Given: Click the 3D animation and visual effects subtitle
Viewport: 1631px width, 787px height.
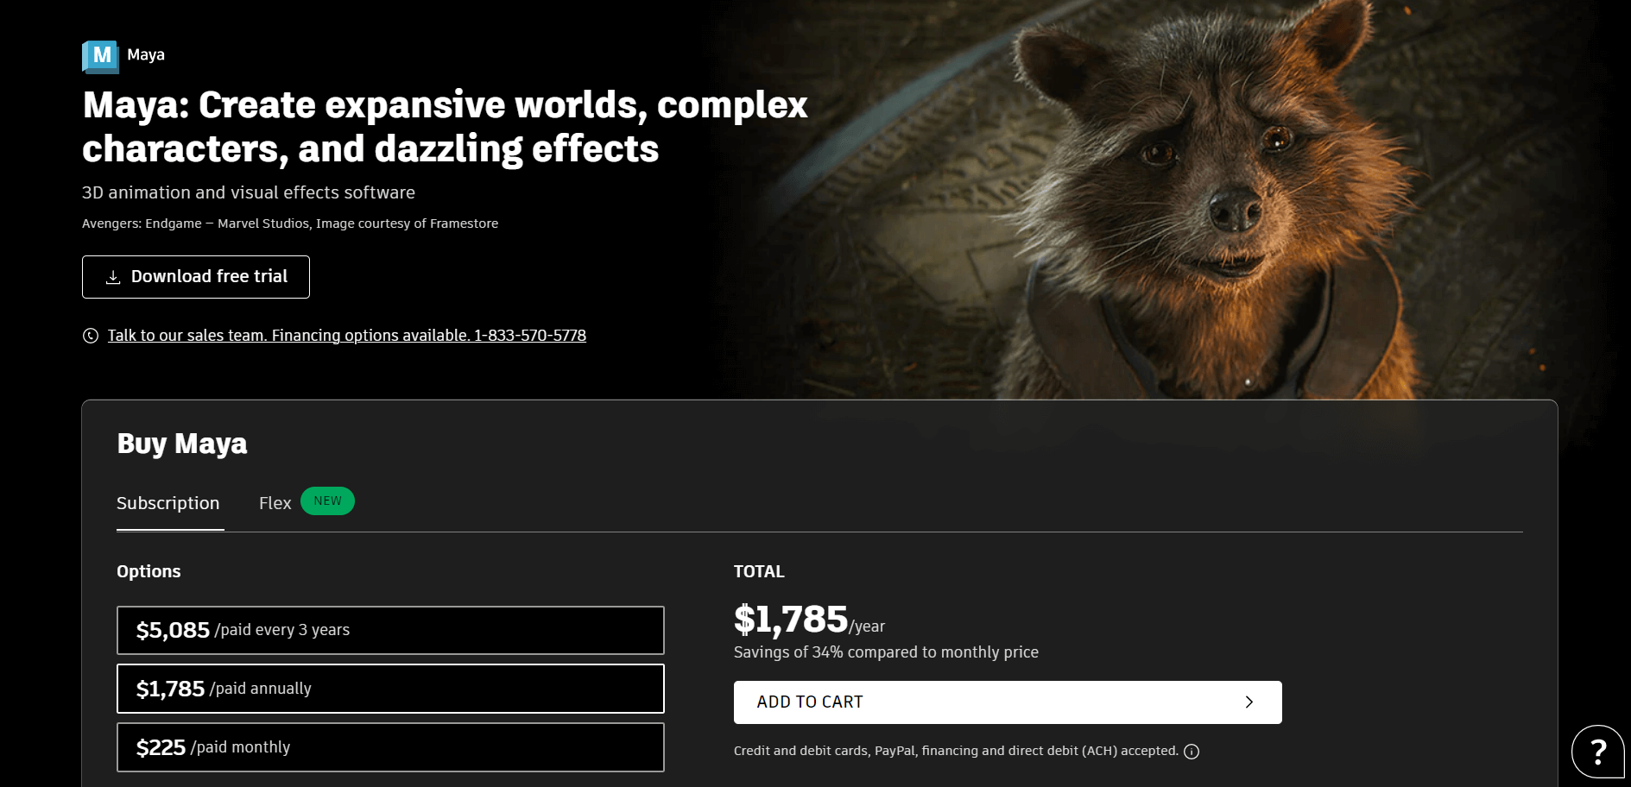Looking at the screenshot, I should tap(249, 192).
